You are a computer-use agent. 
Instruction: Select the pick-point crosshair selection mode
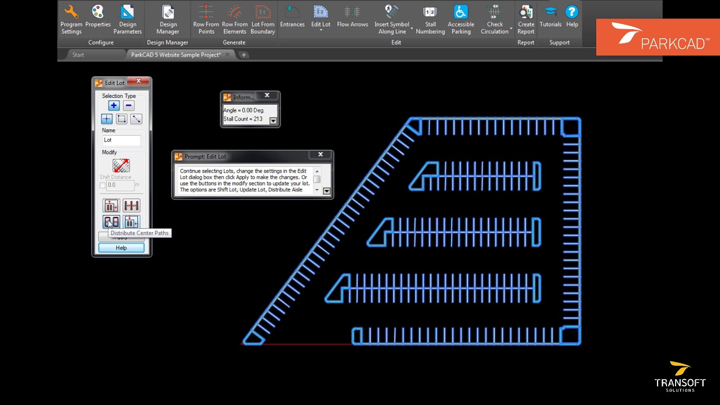pyautogui.click(x=107, y=119)
